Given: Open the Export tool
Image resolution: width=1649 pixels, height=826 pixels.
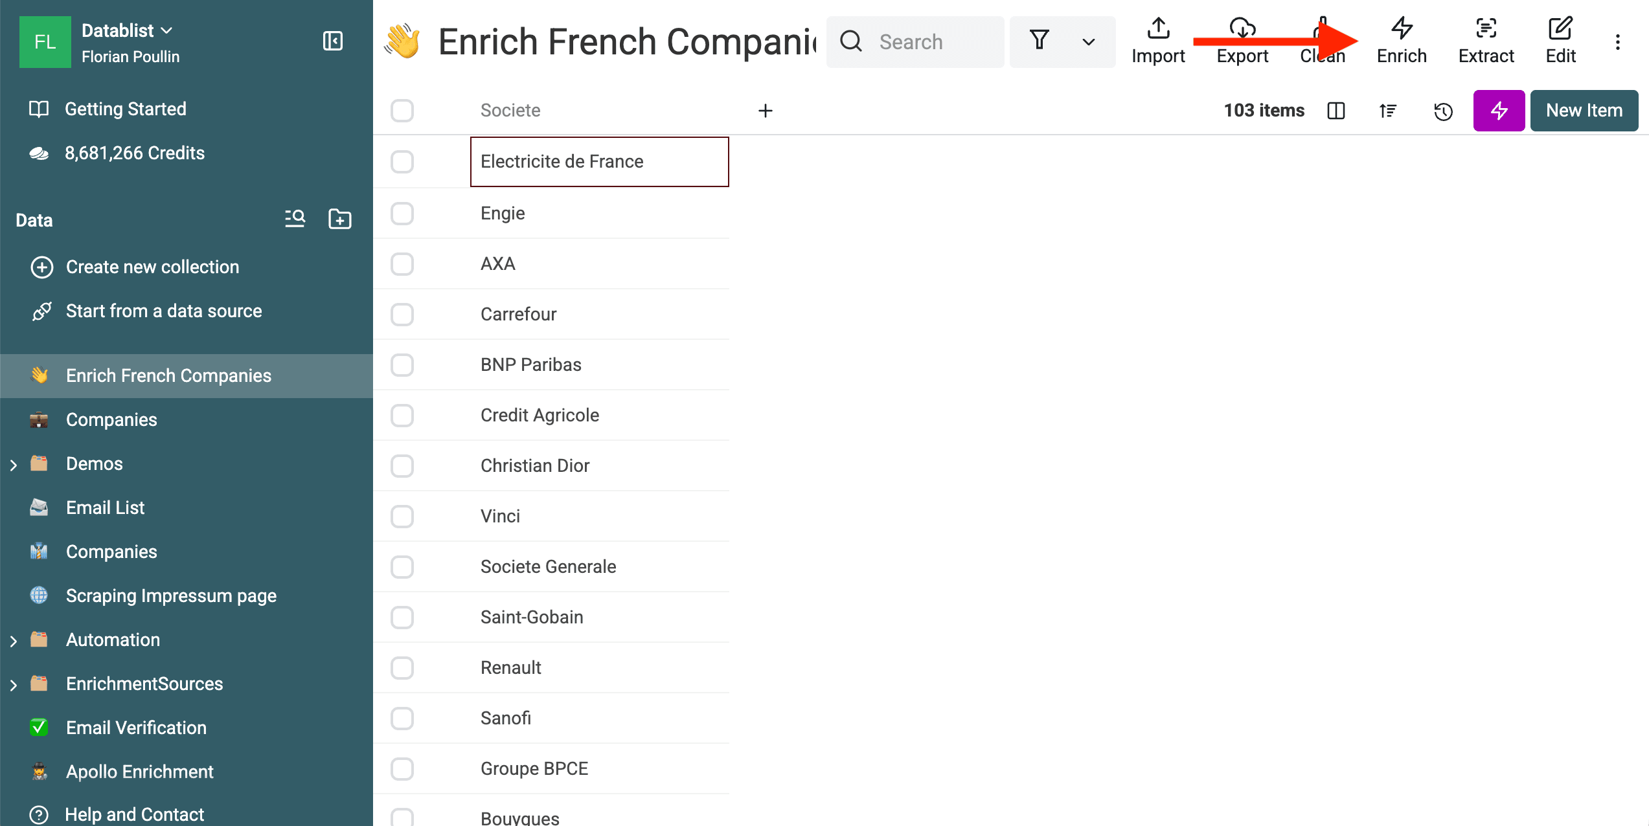Looking at the screenshot, I should tap(1242, 41).
